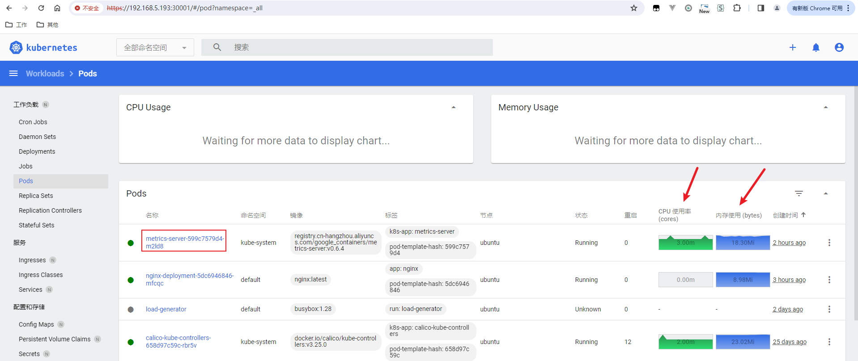Open the Chrome profile avatar

pos(777,8)
